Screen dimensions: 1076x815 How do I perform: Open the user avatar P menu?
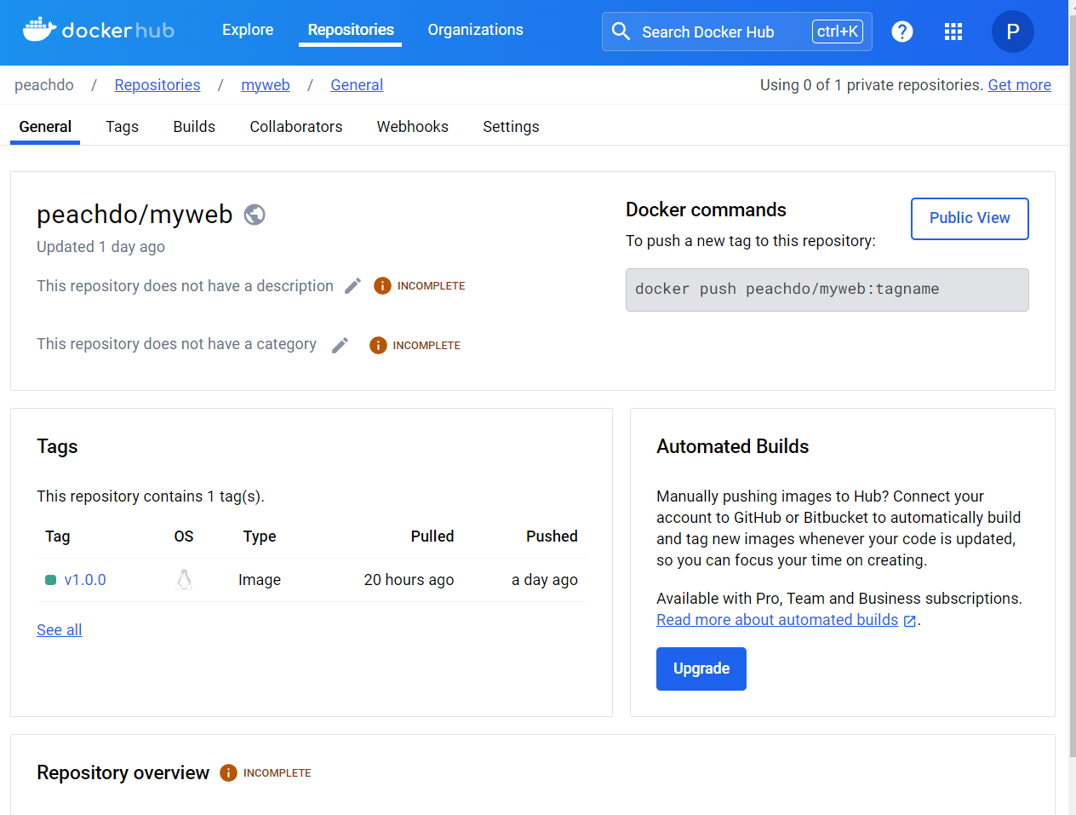1013,32
